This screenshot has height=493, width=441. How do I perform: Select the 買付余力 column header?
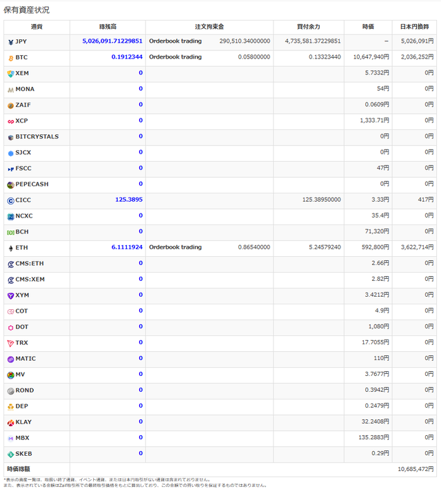[x=309, y=27]
